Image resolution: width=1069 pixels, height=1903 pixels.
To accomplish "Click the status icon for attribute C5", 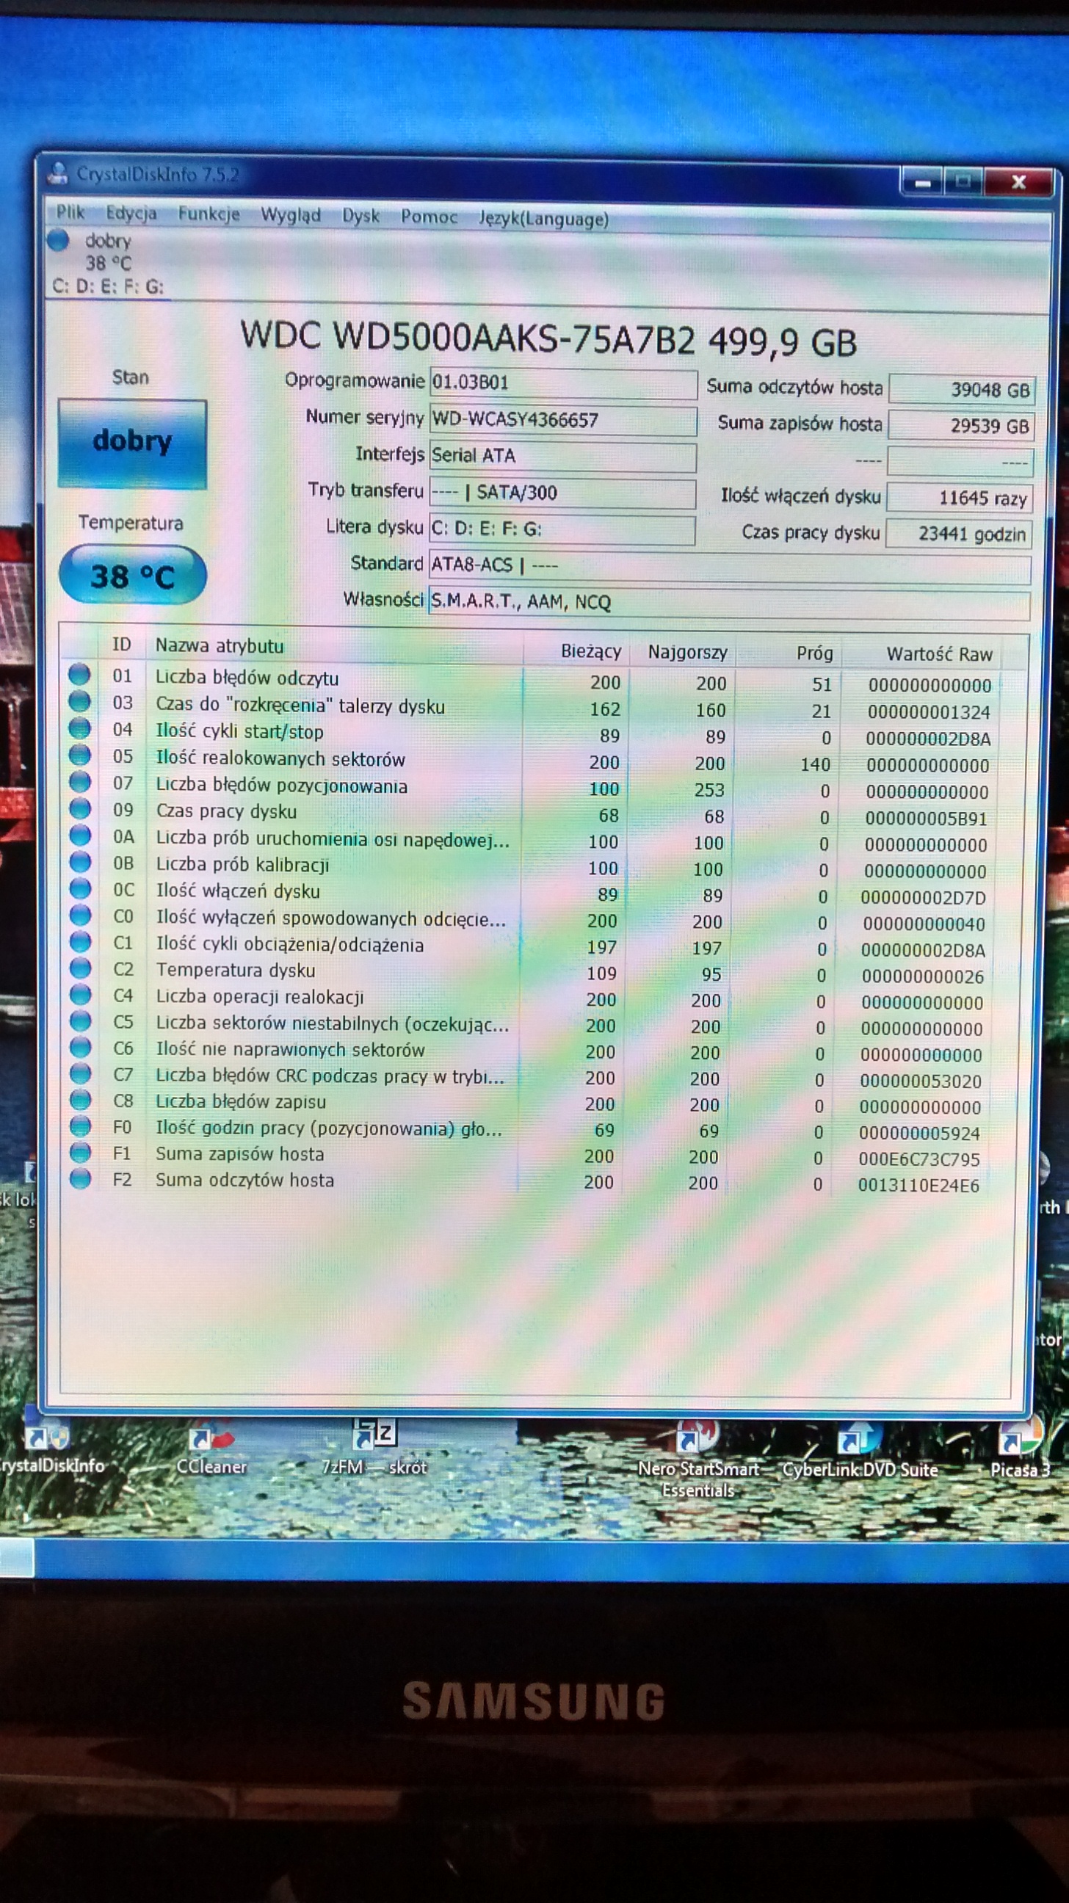I will pyautogui.click(x=80, y=1021).
